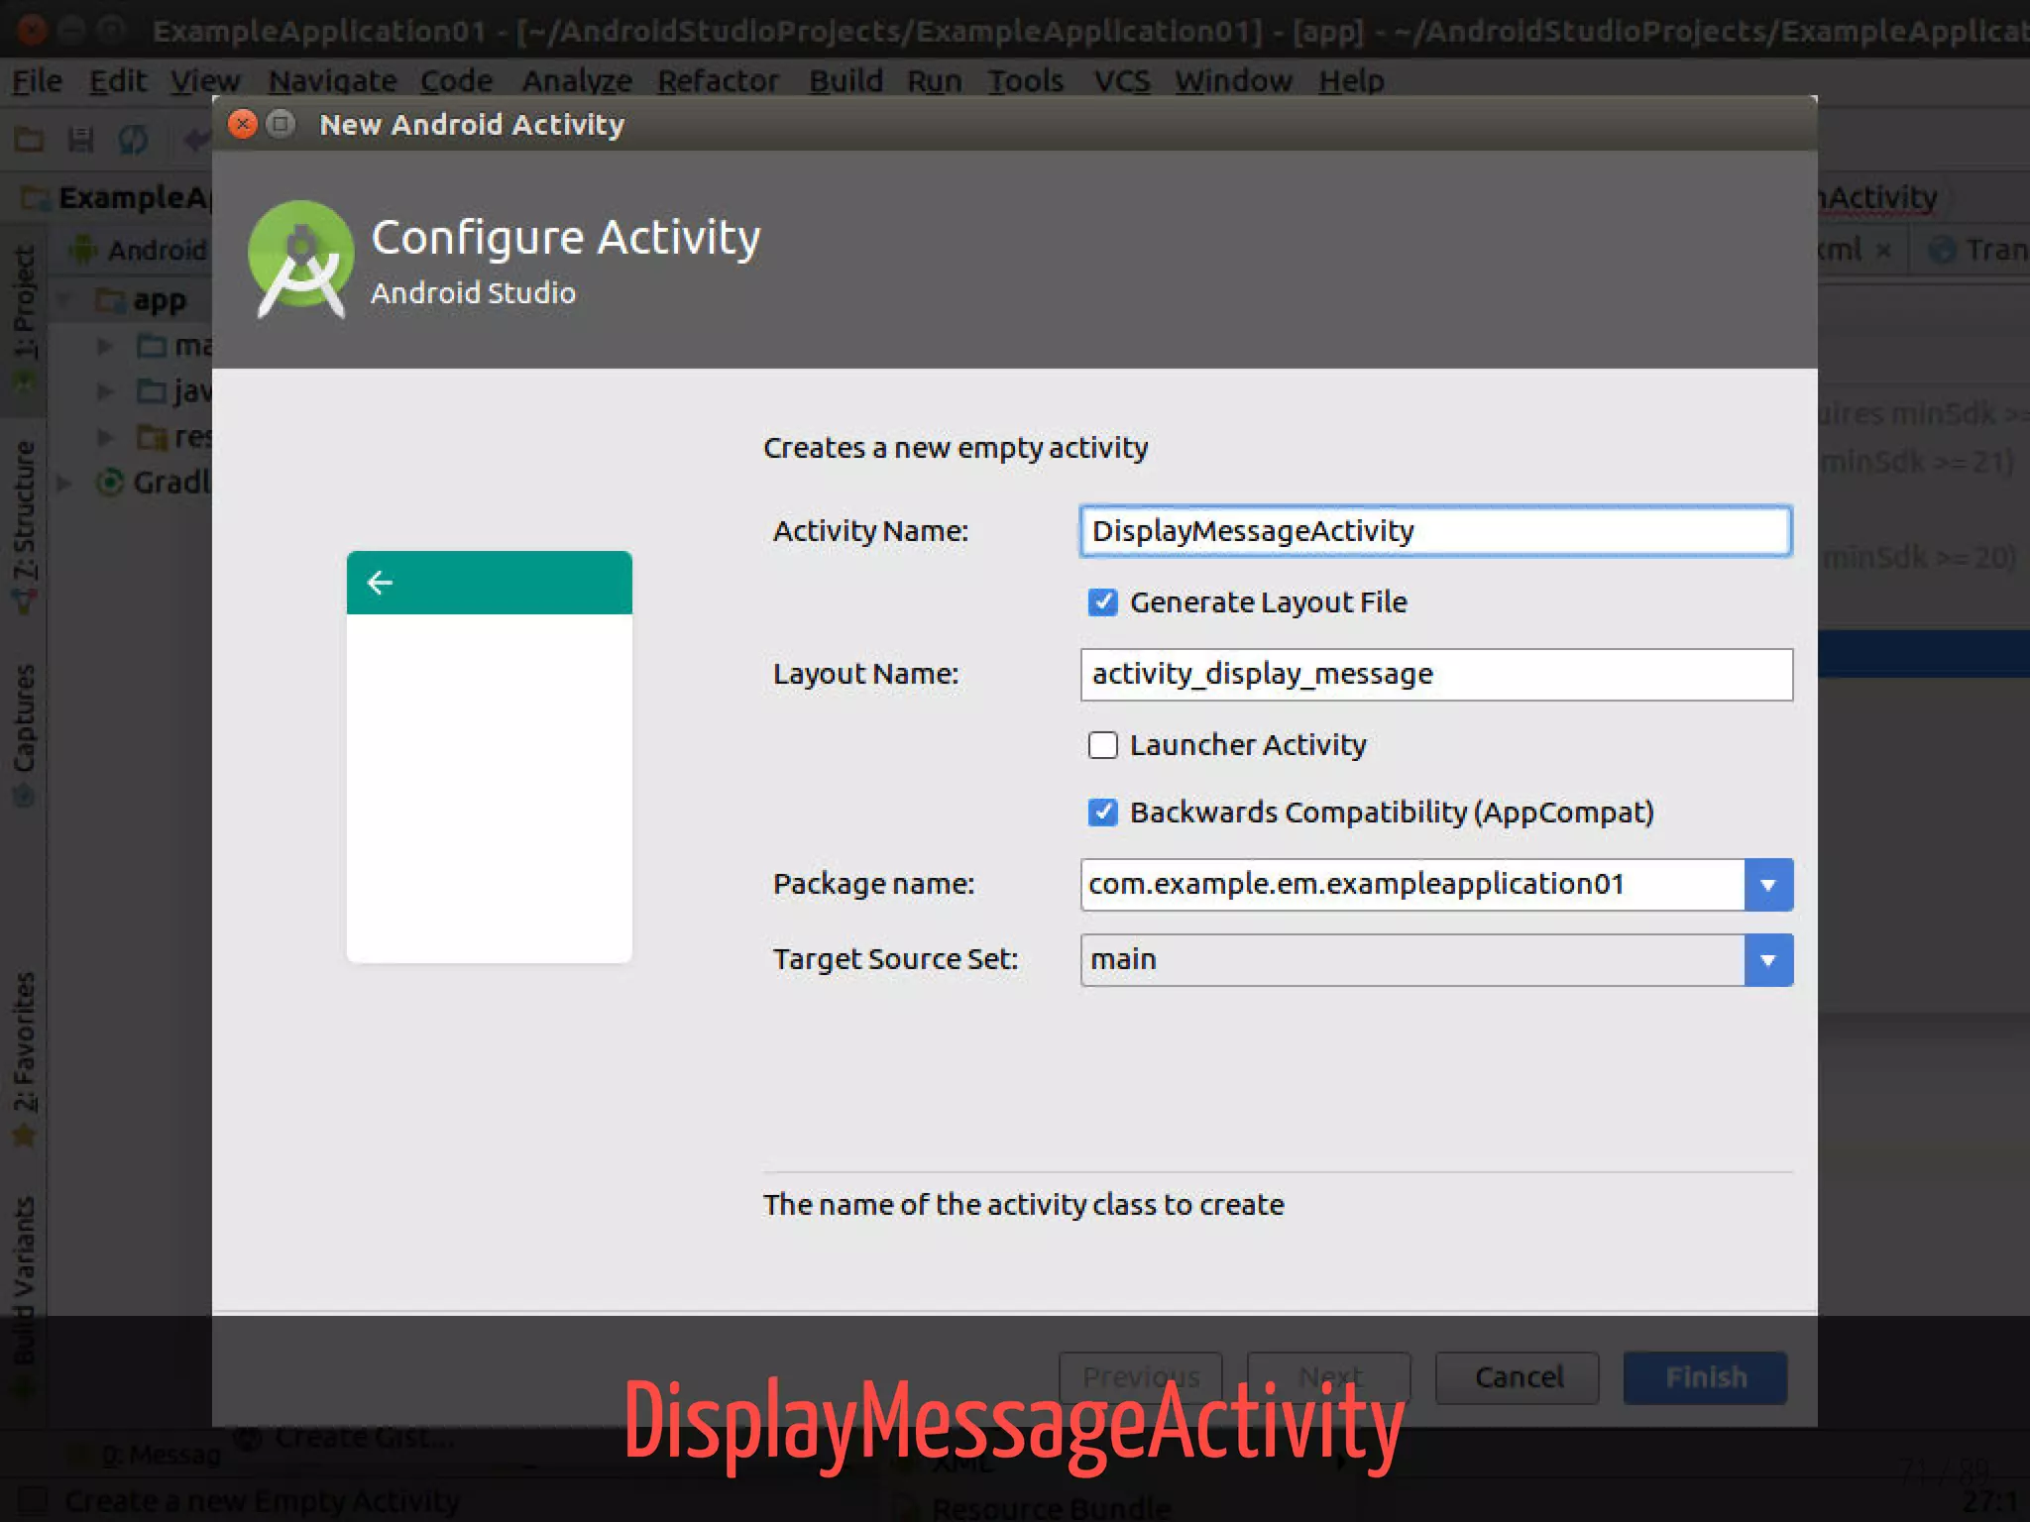
Task: Open the Navigate menu
Action: tap(332, 80)
